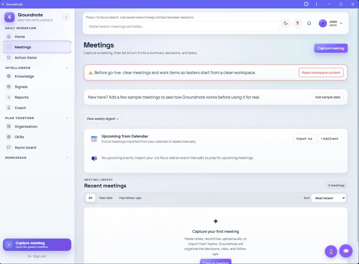
Task: Open the John admin account dropdown
Action: (x=331, y=23)
